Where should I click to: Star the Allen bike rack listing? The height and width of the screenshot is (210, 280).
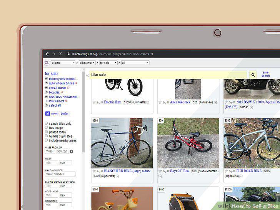click(x=160, y=102)
